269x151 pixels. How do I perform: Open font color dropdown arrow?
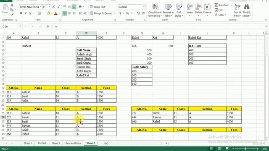tap(59, 13)
